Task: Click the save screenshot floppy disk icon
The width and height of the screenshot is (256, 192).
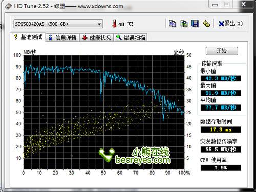Action: pyautogui.click(x=195, y=24)
